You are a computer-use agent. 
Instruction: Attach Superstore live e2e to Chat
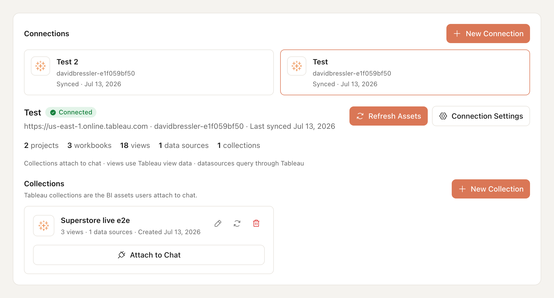coord(149,255)
